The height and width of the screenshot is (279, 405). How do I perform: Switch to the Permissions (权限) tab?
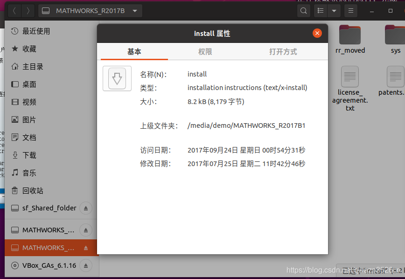pyautogui.click(x=205, y=52)
